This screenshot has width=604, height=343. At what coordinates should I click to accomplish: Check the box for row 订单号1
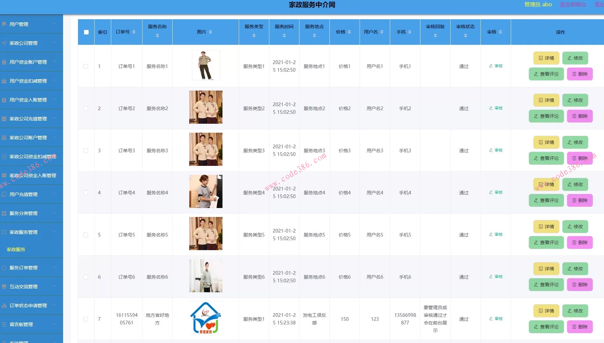[86, 66]
